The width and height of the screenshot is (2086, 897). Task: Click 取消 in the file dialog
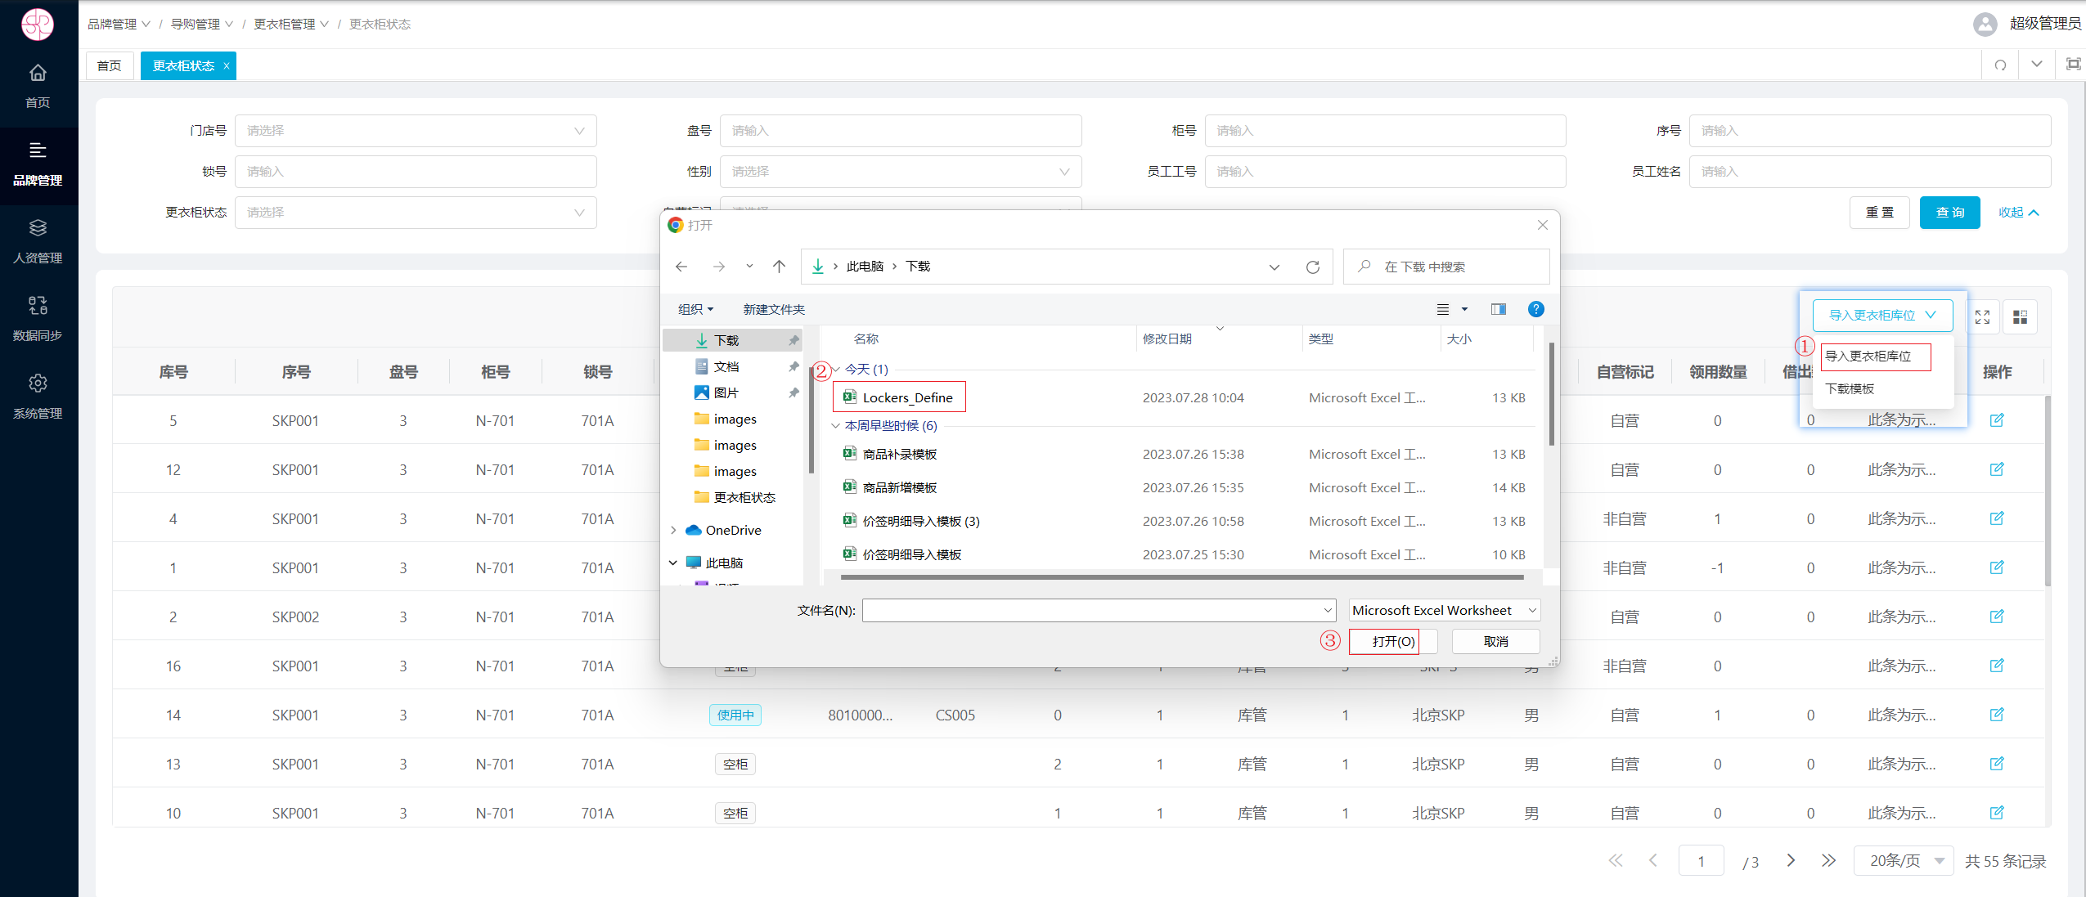click(1495, 642)
